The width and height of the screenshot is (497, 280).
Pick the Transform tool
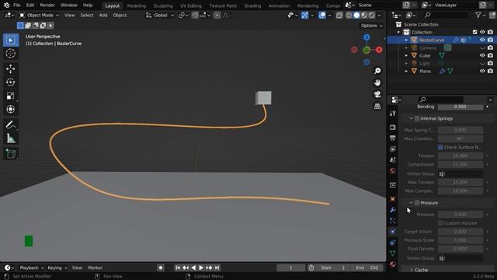10,109
